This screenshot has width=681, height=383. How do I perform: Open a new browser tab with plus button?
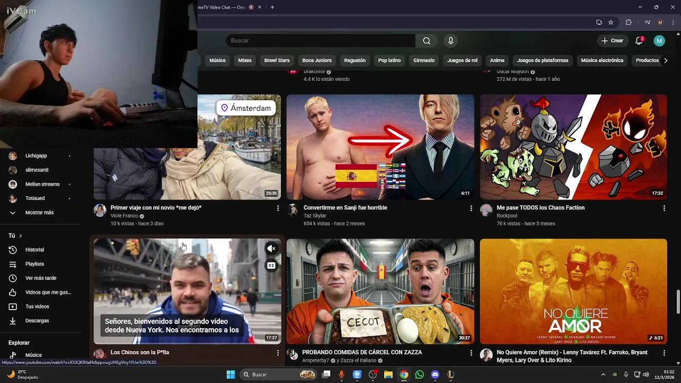[x=272, y=7]
